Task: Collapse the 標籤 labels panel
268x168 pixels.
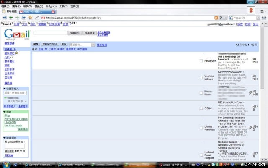Action: (x=5, y=112)
